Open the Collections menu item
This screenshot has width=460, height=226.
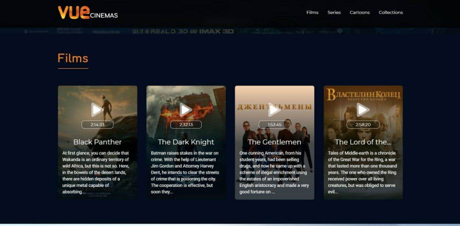click(391, 12)
